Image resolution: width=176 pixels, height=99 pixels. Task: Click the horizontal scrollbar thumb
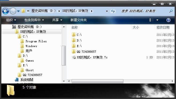tap(97, 81)
